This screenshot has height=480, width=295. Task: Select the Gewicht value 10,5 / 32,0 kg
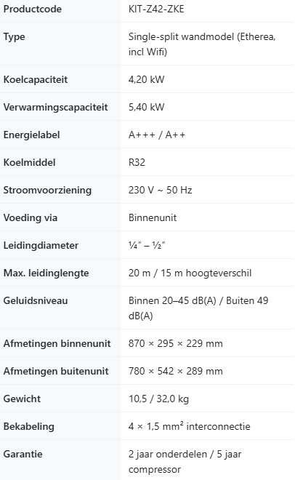158,399
